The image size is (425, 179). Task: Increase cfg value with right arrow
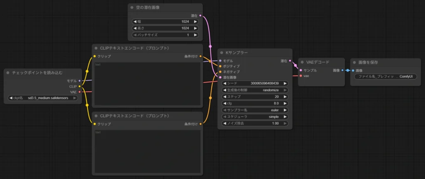click(285, 103)
